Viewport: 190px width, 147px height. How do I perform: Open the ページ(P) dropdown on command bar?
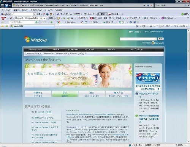click(x=166, y=26)
